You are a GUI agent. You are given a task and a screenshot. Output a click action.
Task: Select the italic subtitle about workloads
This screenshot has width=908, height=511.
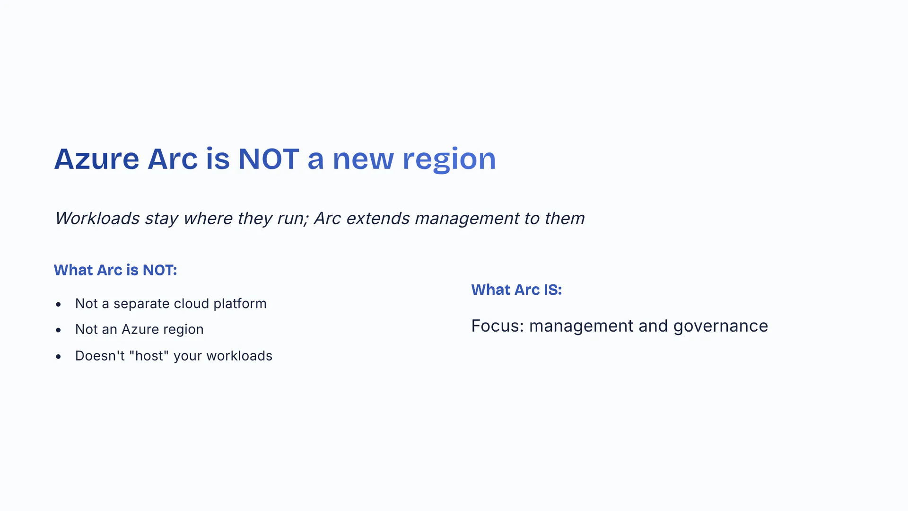(320, 219)
